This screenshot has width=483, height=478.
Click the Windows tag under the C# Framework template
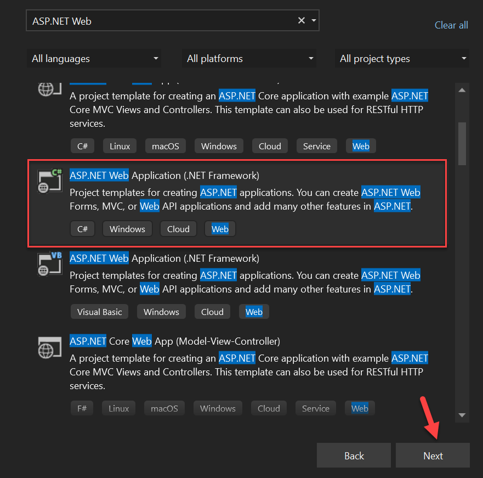click(x=127, y=229)
